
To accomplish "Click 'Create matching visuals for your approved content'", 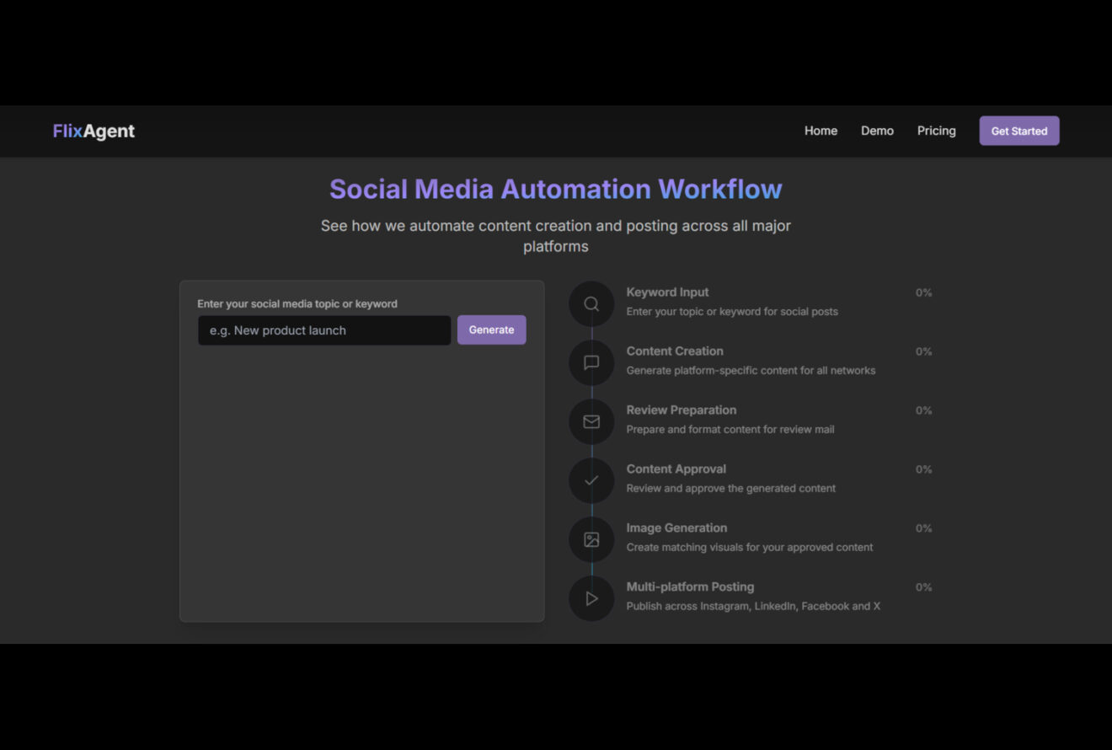I will tap(750, 547).
